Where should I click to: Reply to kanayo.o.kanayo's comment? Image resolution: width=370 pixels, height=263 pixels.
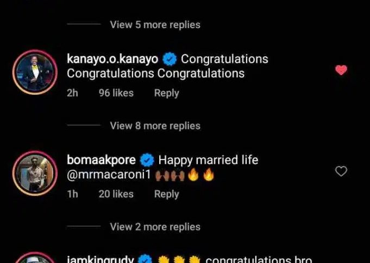click(x=166, y=93)
